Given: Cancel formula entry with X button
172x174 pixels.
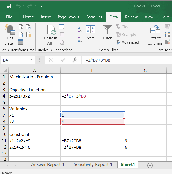Looking at the screenshot, I should 51,60.
